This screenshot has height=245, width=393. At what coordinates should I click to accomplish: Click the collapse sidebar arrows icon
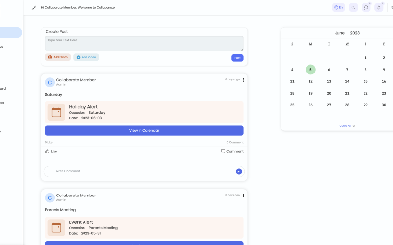click(34, 8)
